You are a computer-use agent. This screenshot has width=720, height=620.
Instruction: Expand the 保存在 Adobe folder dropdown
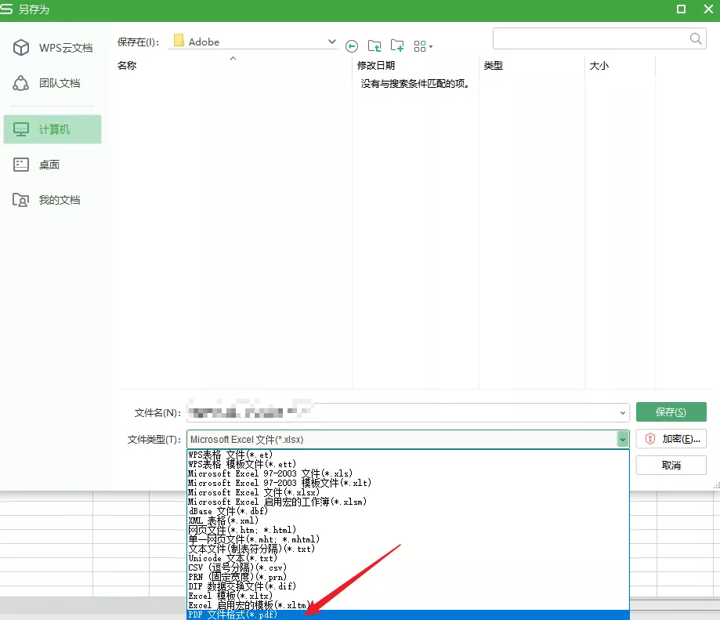pyautogui.click(x=331, y=42)
